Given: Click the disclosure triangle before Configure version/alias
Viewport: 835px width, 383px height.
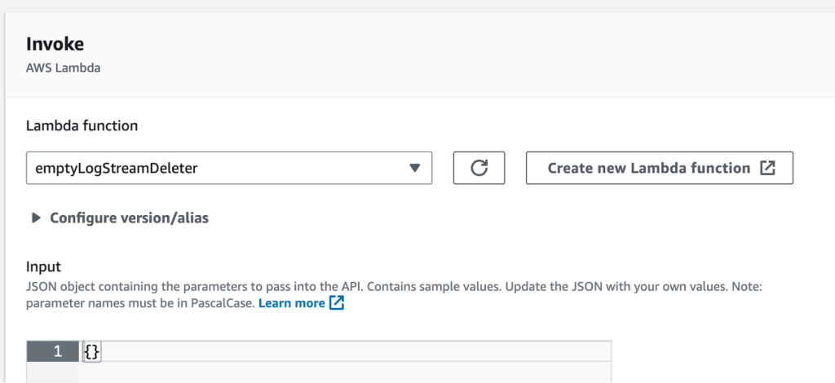Looking at the screenshot, I should click(x=36, y=218).
